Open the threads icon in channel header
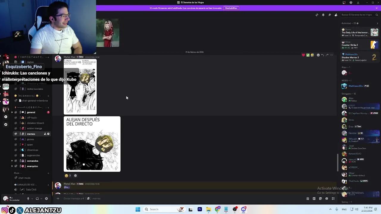 tap(317, 15)
